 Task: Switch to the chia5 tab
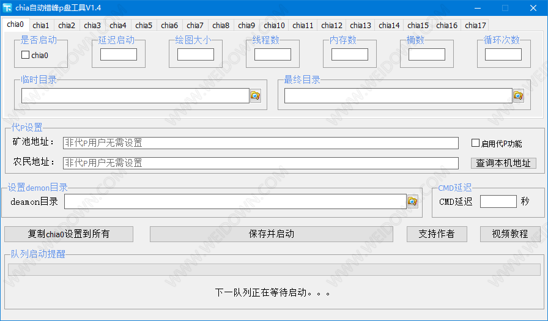click(144, 26)
